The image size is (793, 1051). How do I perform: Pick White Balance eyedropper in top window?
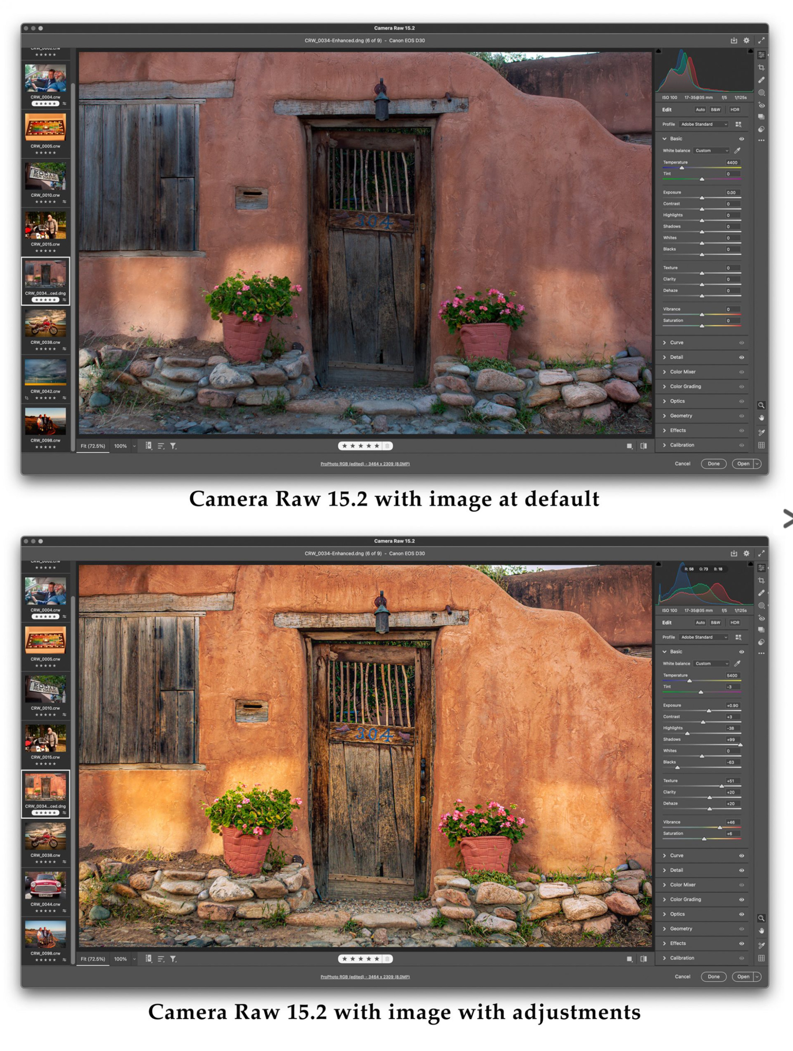click(x=737, y=151)
